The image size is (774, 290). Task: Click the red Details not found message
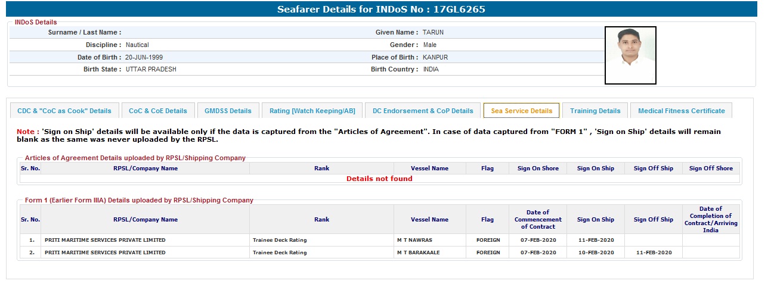click(x=379, y=179)
